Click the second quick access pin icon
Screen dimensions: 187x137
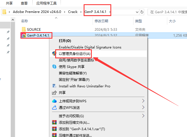click(8, 39)
